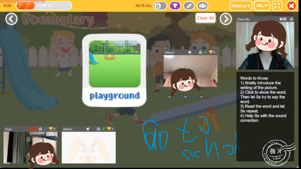
Task: Open the HELP button
Action: [262, 6]
